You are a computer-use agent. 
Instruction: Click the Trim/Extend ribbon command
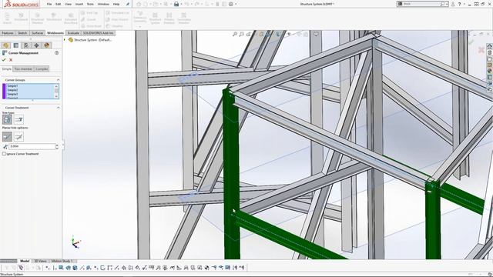point(54,17)
